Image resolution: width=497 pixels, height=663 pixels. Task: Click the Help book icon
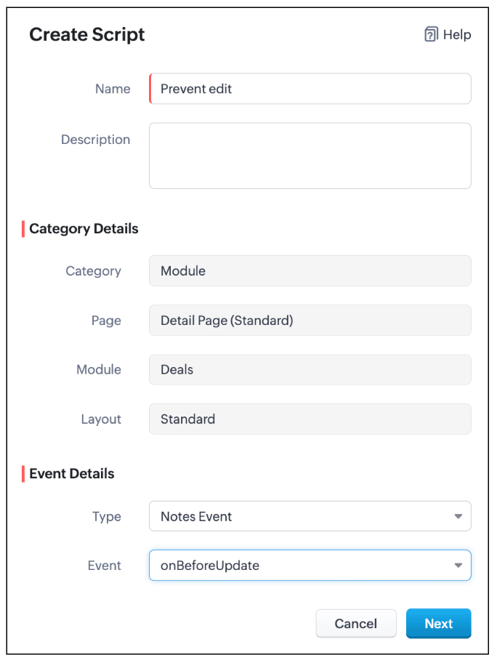coord(431,35)
